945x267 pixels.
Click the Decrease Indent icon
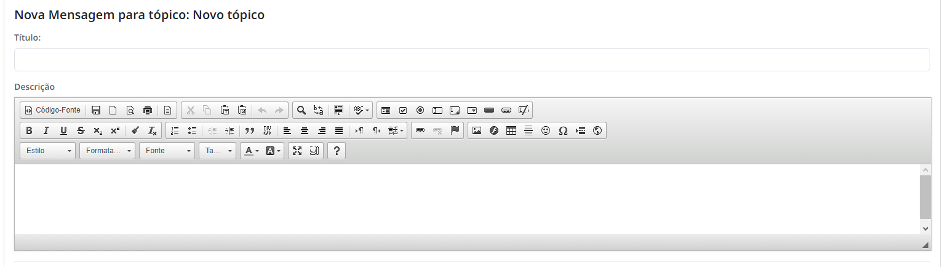212,130
